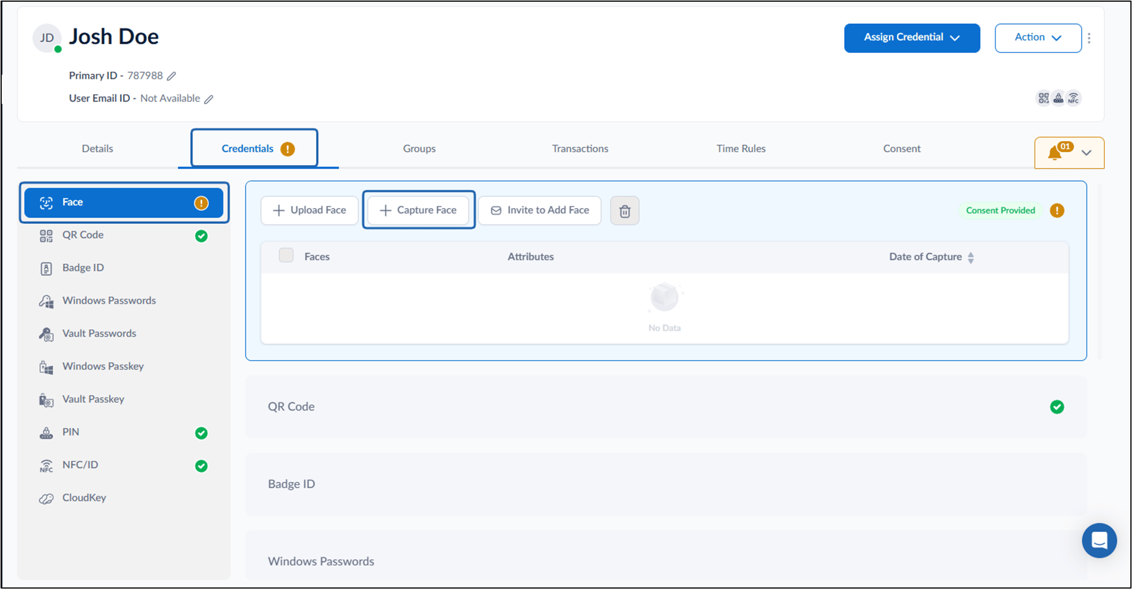Select Vault Passkey in the sidebar

tap(124, 399)
